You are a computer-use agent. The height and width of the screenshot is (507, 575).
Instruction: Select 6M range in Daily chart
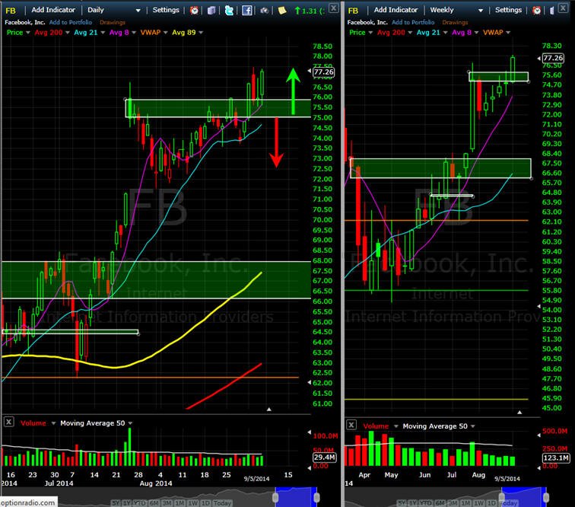pos(154,503)
